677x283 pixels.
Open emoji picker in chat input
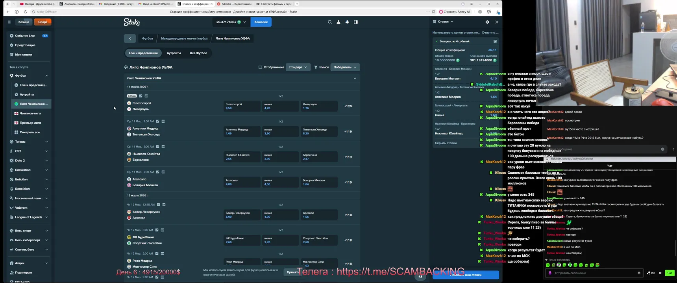coord(639,273)
